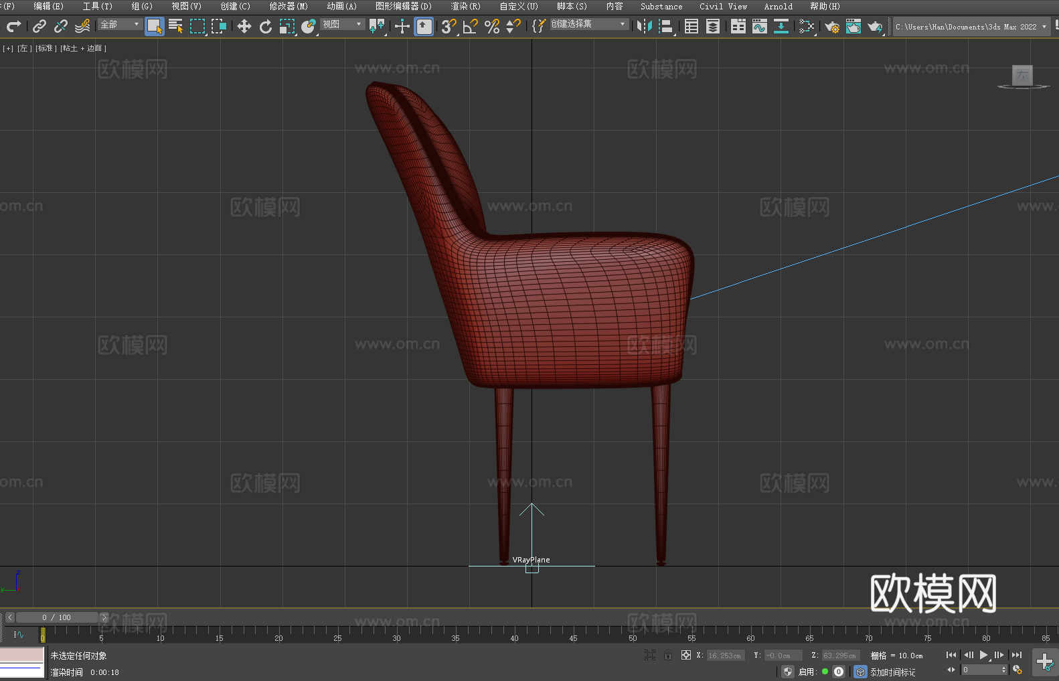Open the Arnold menu
Image resolution: width=1059 pixels, height=681 pixels.
tap(778, 6)
